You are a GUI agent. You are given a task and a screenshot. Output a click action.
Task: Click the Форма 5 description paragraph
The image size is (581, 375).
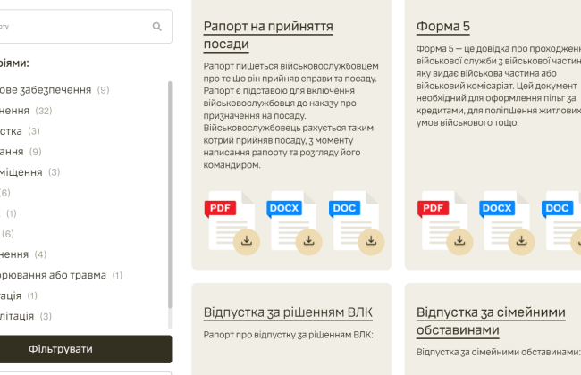pos(499,86)
